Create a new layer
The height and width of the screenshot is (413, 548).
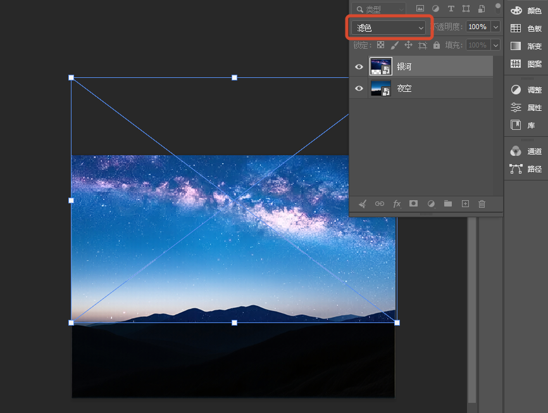465,204
